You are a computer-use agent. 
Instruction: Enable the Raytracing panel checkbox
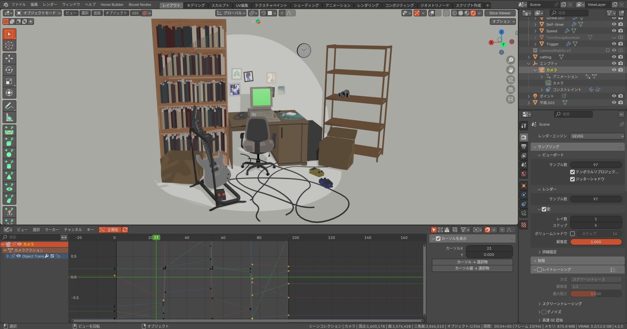539,270
